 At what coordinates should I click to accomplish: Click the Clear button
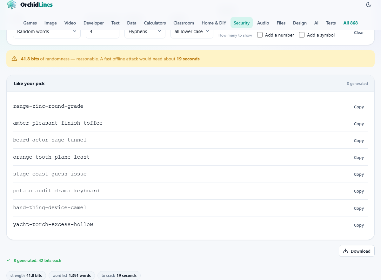point(359,32)
